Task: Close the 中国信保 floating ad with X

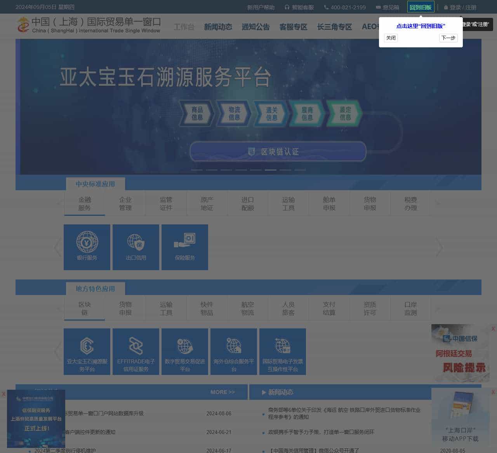Action: (x=493, y=329)
